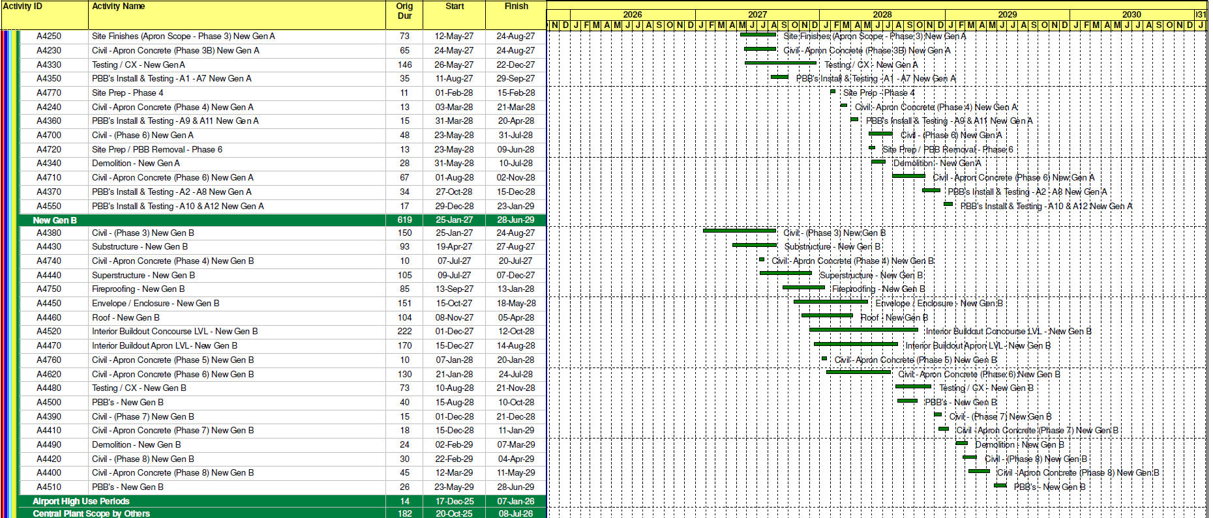
Task: Click the original duration cell of A4470
Action: click(x=404, y=346)
